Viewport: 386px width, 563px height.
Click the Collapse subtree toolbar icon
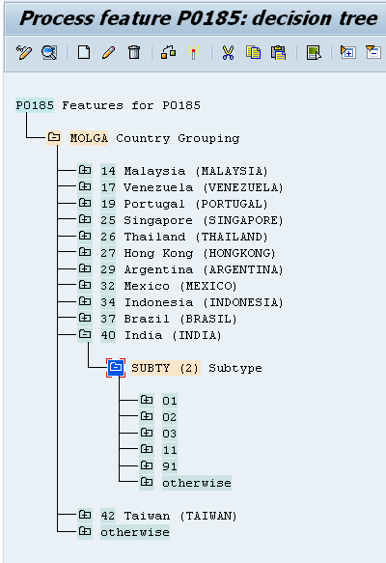point(372,52)
